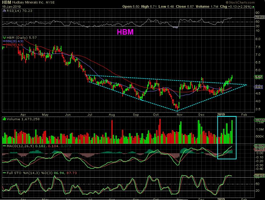The height and width of the screenshot is (200, 265).
Task: Click the 30 level on the RSI axis
Action: pyautogui.click(x=257, y=26)
